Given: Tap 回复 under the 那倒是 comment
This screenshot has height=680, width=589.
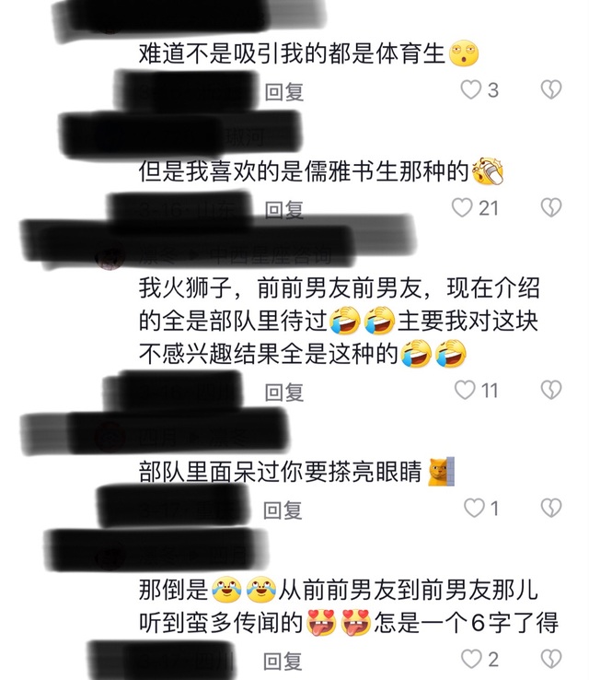Looking at the screenshot, I should point(283,662).
